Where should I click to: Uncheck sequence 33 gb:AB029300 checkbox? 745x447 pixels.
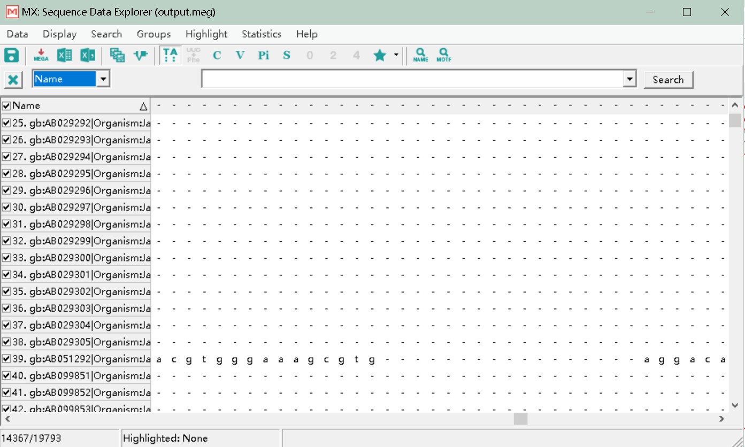click(x=6, y=258)
